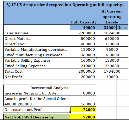Select the Direct labor label

point(37,44)
